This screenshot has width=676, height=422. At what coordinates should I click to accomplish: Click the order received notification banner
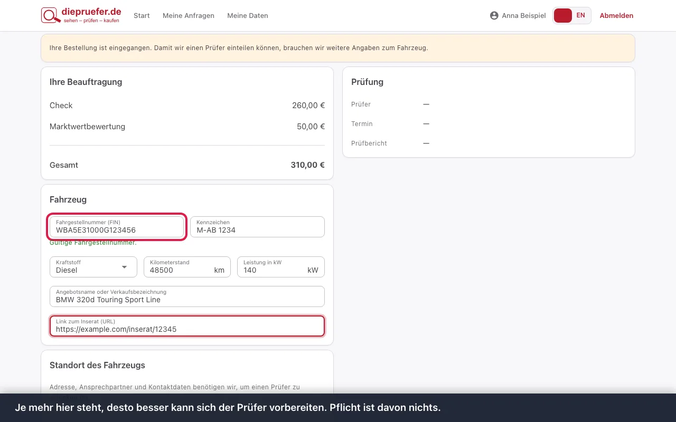(x=338, y=48)
